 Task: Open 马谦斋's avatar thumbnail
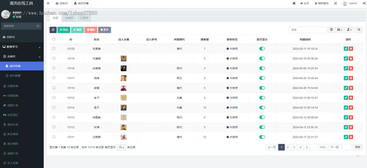point(124,58)
